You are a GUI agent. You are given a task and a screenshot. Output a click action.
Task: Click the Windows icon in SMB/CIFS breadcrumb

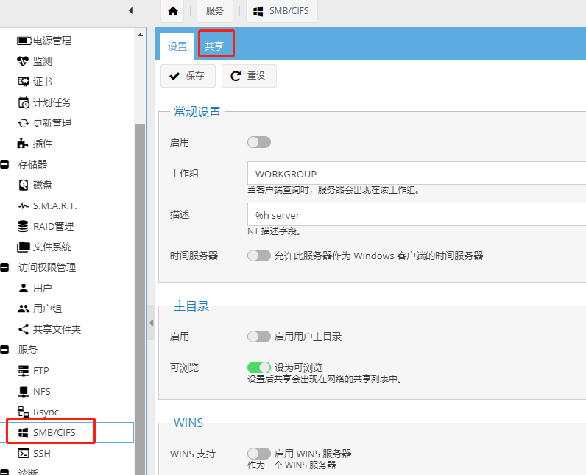point(258,11)
